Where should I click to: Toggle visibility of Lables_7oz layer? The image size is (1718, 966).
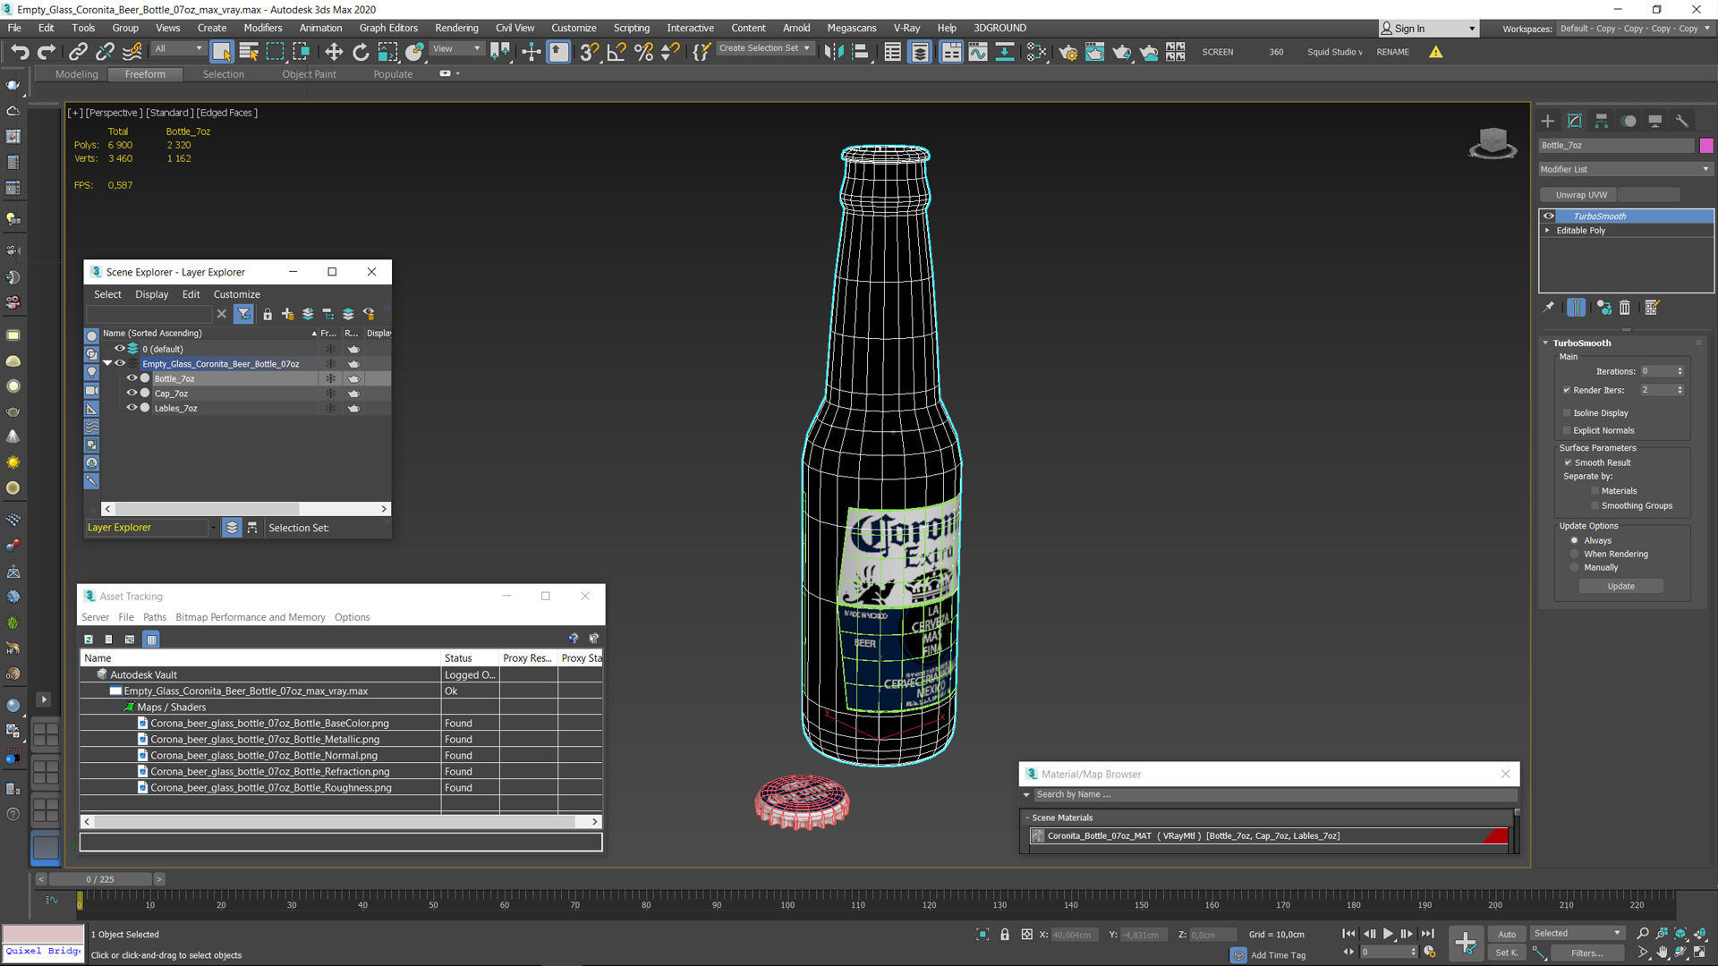(131, 408)
